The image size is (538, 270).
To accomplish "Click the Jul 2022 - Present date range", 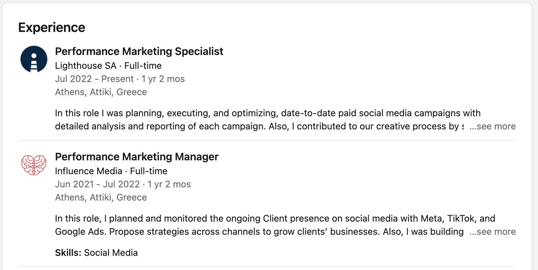I will tap(94, 79).
